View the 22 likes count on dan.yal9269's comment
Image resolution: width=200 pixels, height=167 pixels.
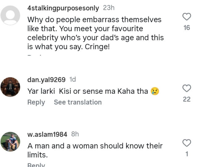click(x=187, y=99)
